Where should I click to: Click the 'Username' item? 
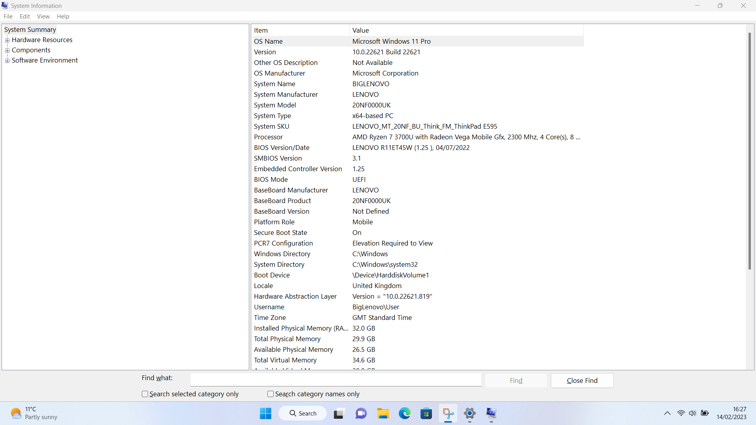tap(269, 307)
